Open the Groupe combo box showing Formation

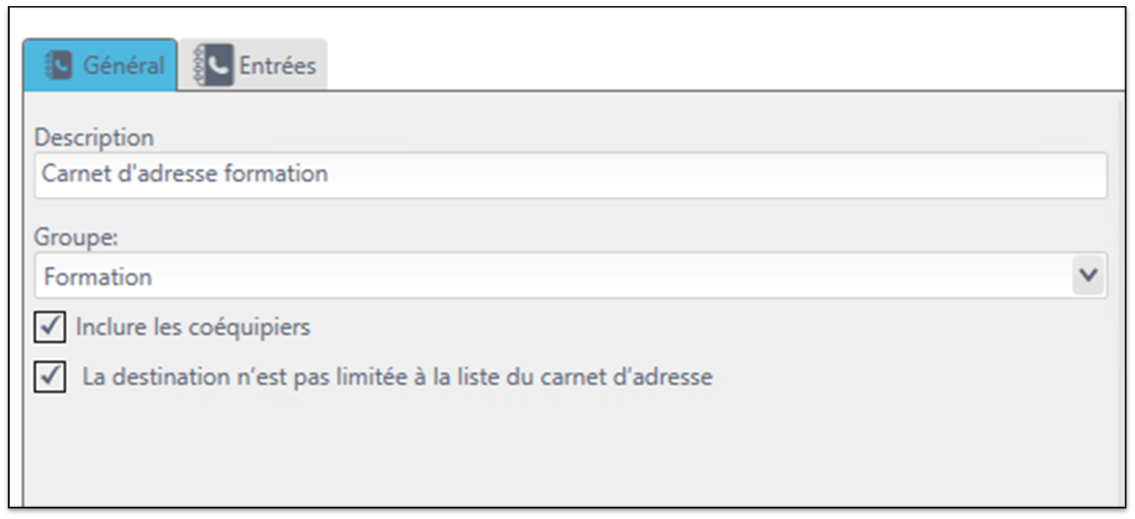570,276
